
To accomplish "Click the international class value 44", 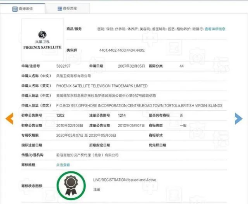I will [181, 66].
